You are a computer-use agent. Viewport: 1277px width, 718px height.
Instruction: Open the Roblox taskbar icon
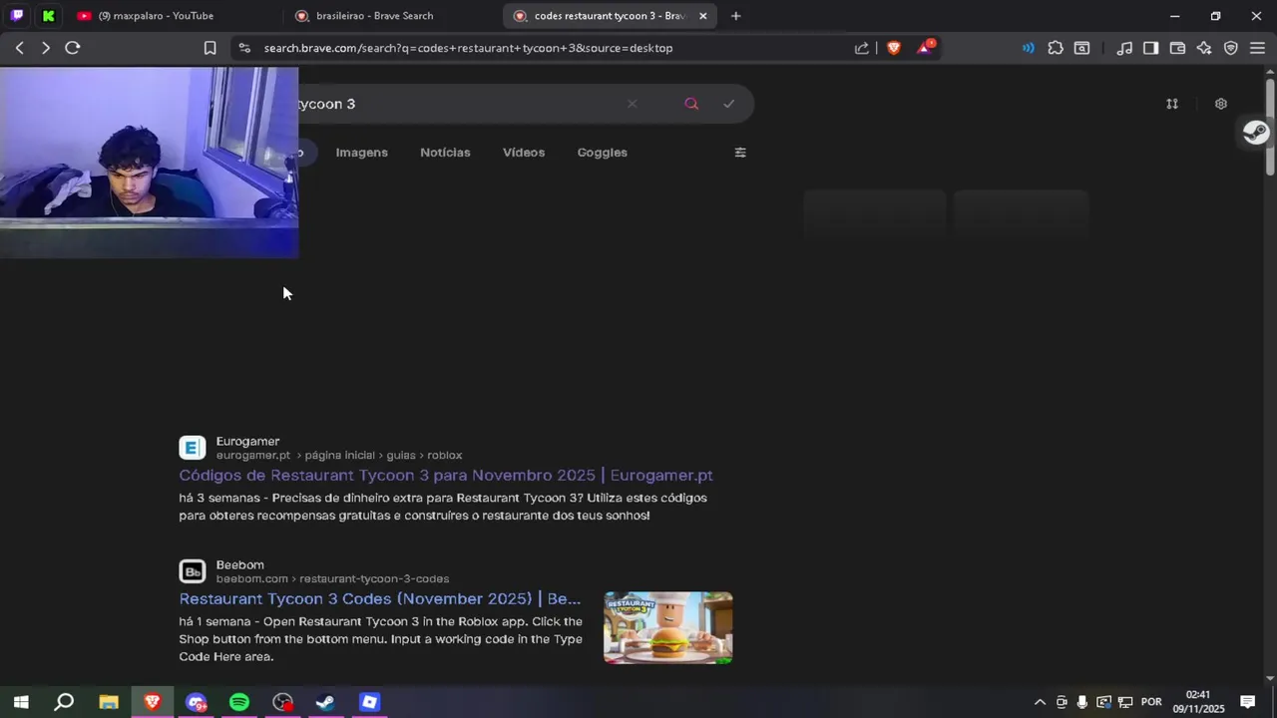click(x=369, y=702)
